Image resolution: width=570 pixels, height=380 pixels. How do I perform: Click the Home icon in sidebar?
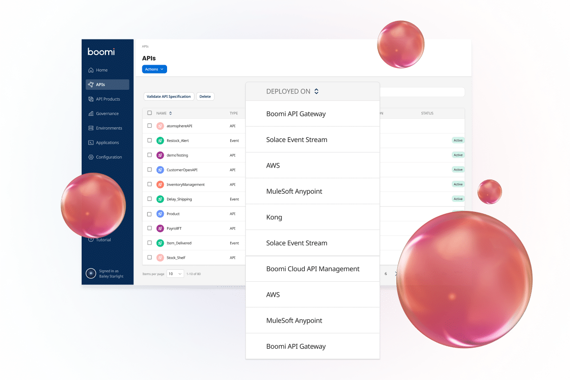point(91,70)
